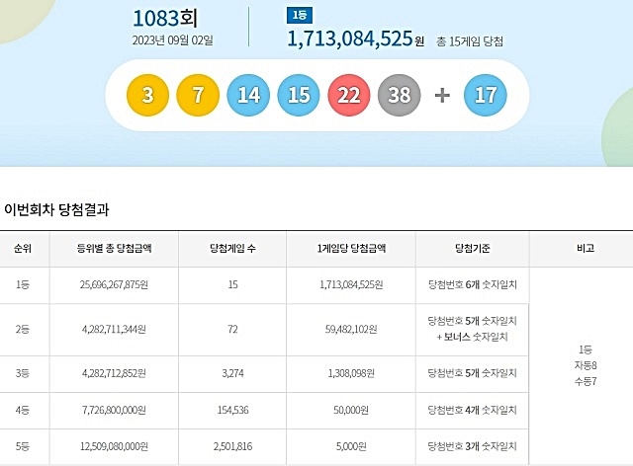Click criteria 5개 숫자일치 + 보너스 숫자일치
633x466 pixels.
pyautogui.click(x=473, y=329)
